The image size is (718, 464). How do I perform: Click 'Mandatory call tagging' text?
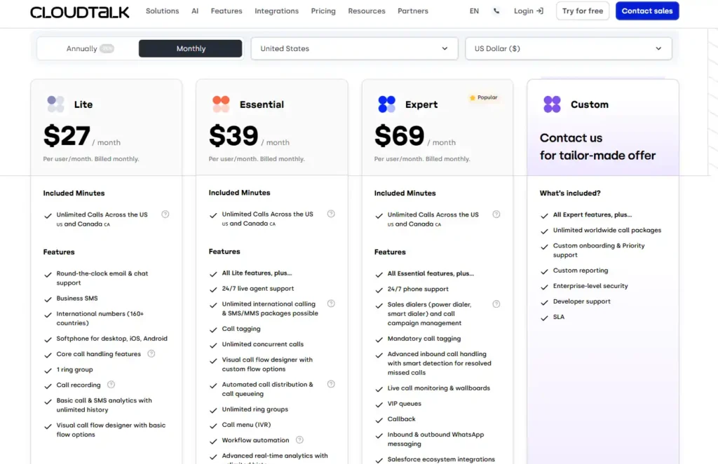(x=424, y=339)
